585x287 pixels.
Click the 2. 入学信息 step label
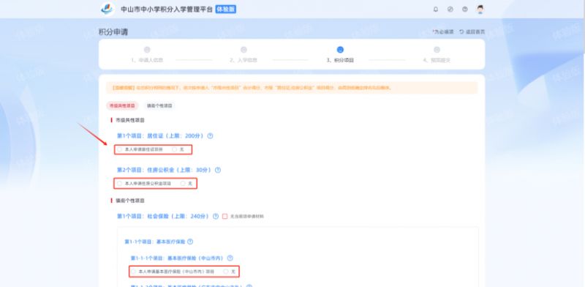click(x=244, y=60)
